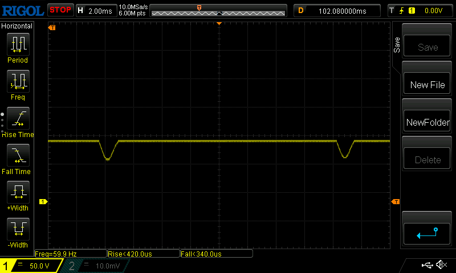Viewport: 456px width, 273px height.
Task: Toggle the sound speaker icon
Action: (x=441, y=265)
